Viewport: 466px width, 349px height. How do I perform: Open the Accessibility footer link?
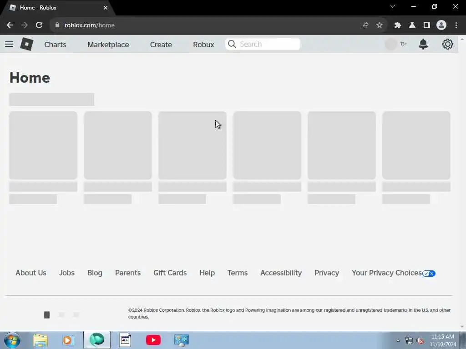[x=281, y=273]
